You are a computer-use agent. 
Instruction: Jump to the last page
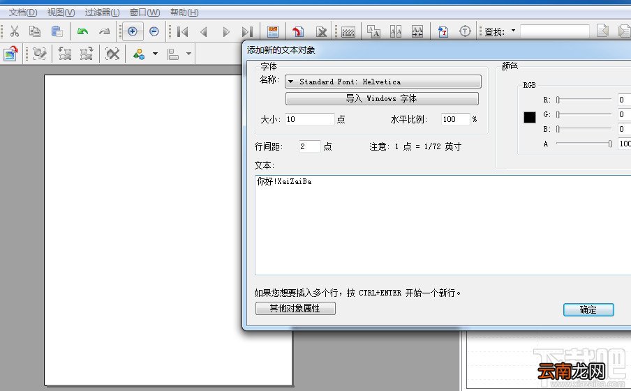(x=247, y=32)
